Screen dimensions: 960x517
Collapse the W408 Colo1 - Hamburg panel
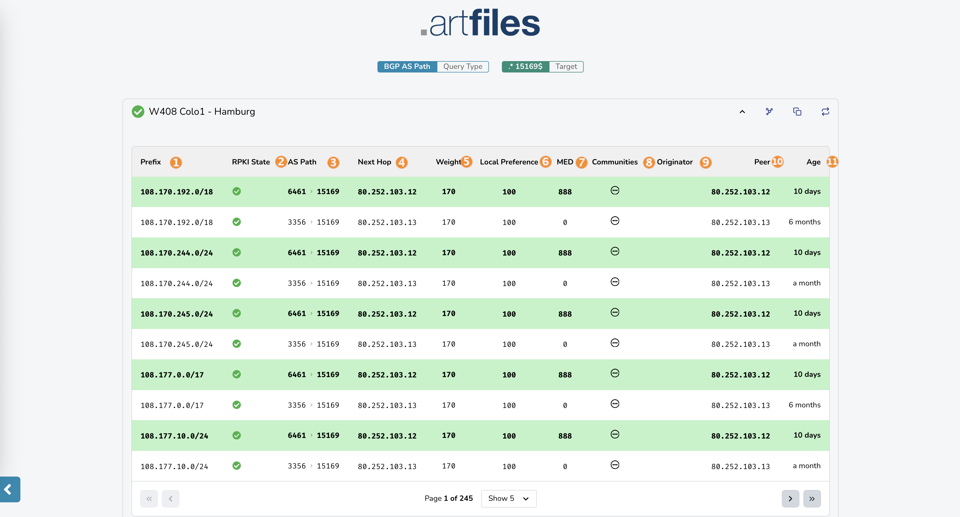[742, 112]
